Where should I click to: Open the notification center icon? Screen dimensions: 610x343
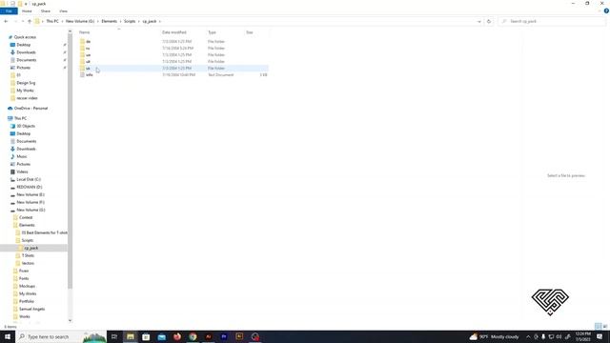[600, 336]
